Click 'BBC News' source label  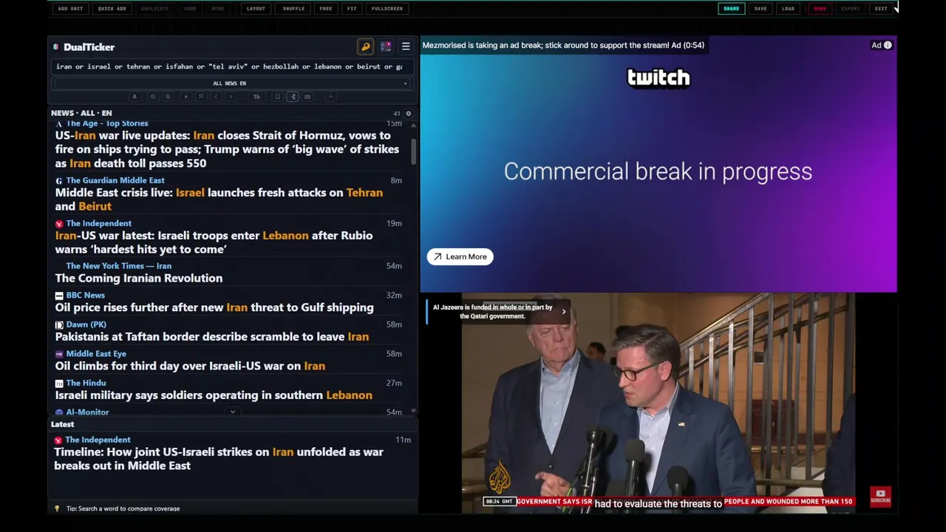85,296
